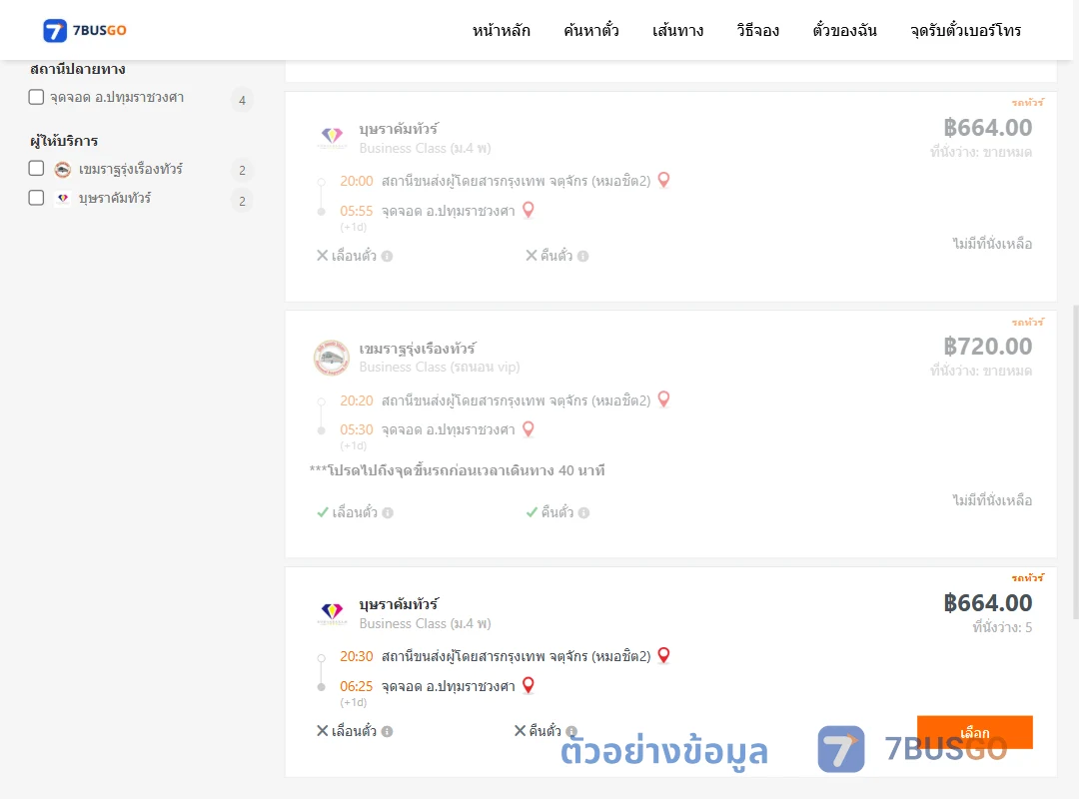Show เลื่อนตั๋ว info icon on 20:30 trip
This screenshot has height=799, width=1079.
[x=387, y=731]
